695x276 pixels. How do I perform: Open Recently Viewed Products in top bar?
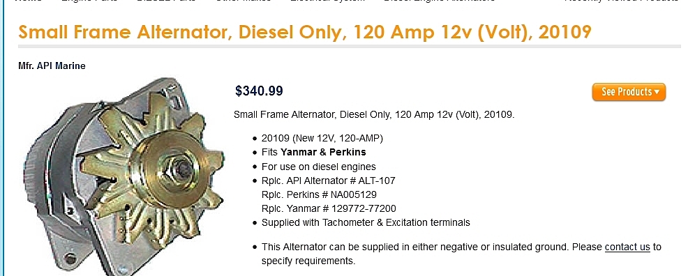coord(622,1)
